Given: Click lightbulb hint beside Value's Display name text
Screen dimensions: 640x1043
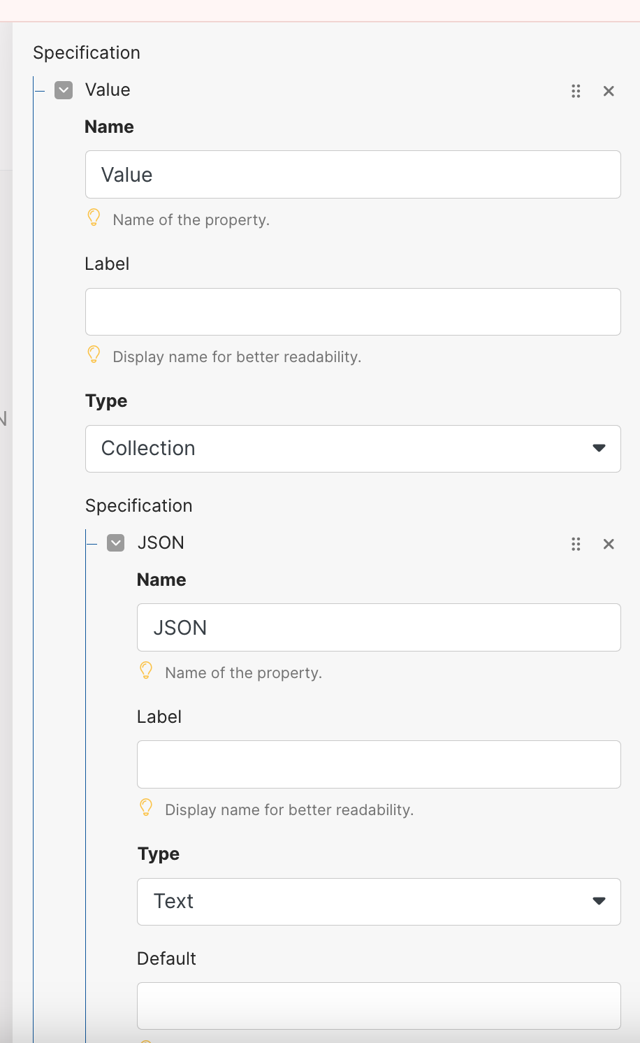Looking at the screenshot, I should tap(94, 354).
